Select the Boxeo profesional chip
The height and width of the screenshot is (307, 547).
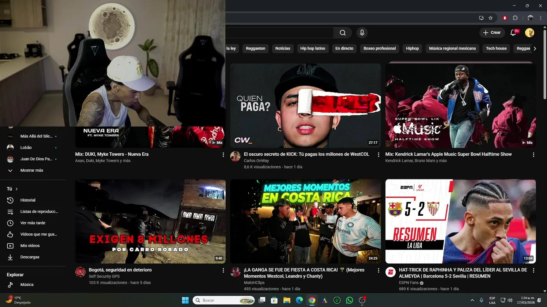[379, 49]
